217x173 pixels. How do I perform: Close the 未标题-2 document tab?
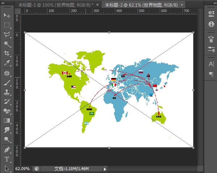click(x=182, y=5)
